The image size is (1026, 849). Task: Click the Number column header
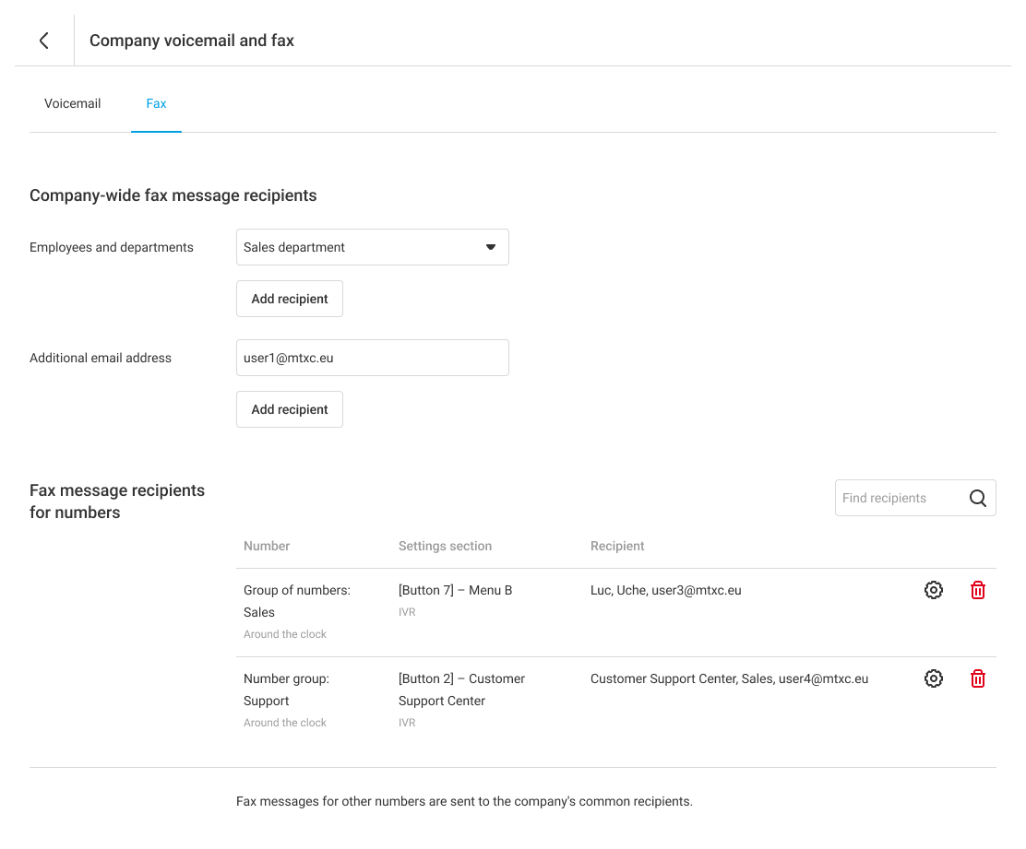click(267, 546)
